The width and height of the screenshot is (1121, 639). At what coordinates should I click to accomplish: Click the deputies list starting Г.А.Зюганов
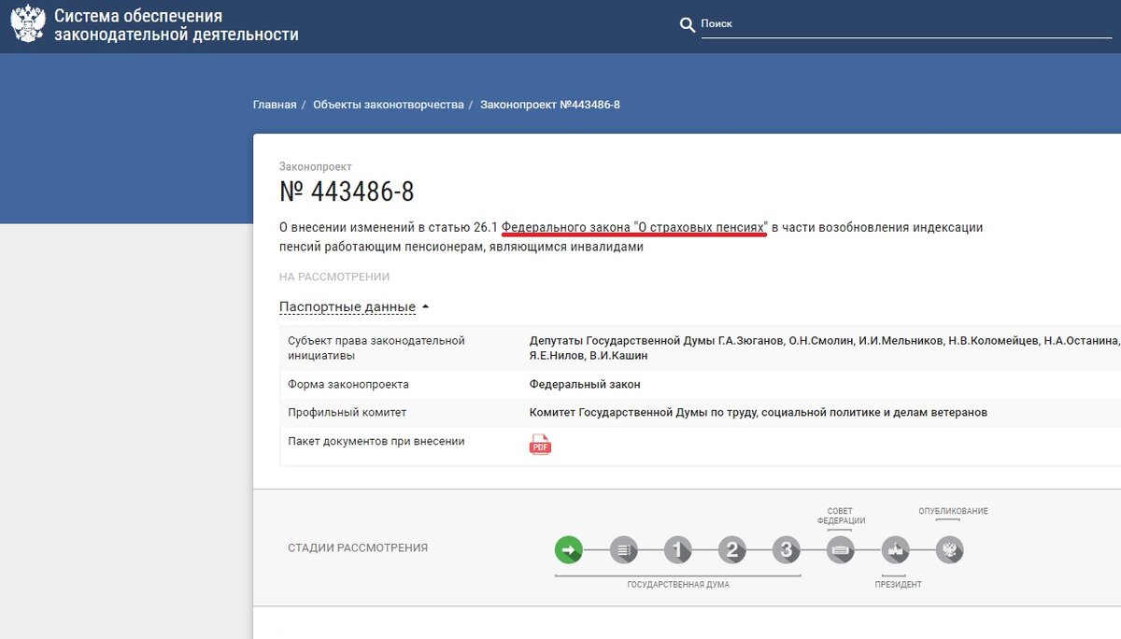[825, 348]
